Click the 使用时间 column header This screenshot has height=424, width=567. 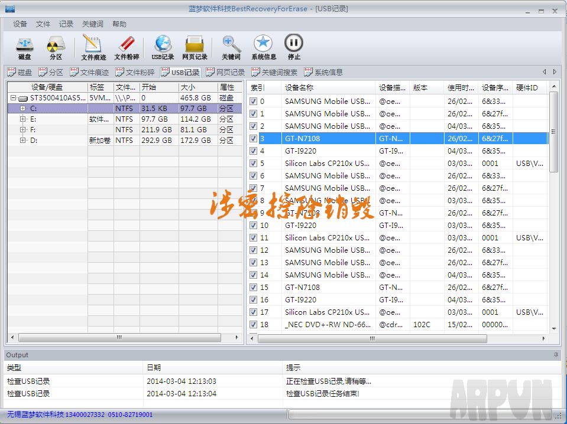point(461,87)
